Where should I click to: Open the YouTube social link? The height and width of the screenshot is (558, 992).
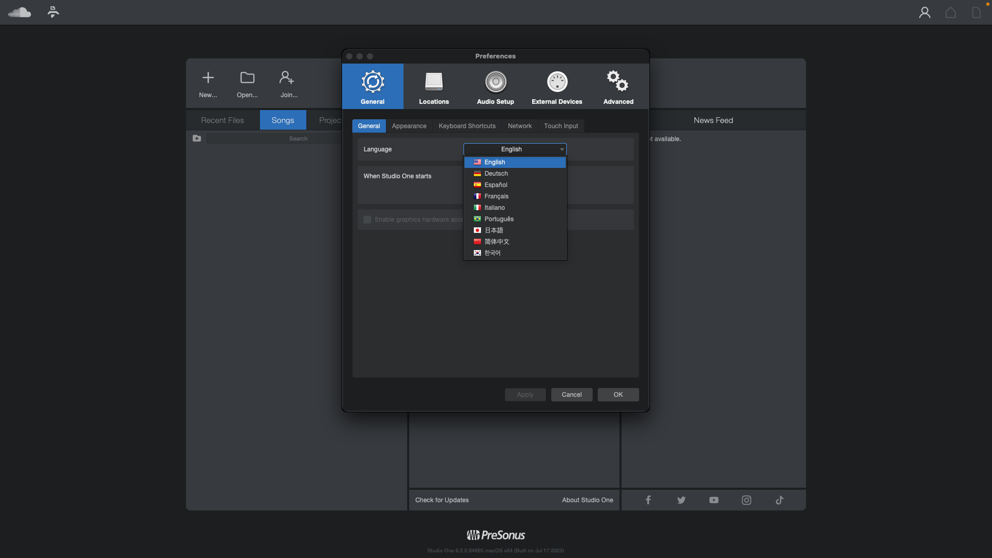point(714,500)
